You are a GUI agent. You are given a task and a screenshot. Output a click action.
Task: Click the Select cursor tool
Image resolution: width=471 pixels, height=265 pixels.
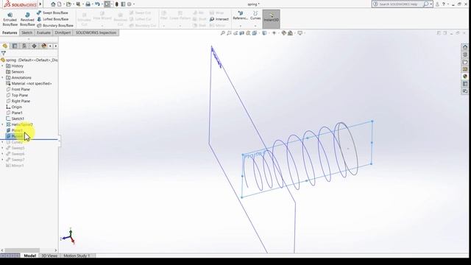point(107,4)
